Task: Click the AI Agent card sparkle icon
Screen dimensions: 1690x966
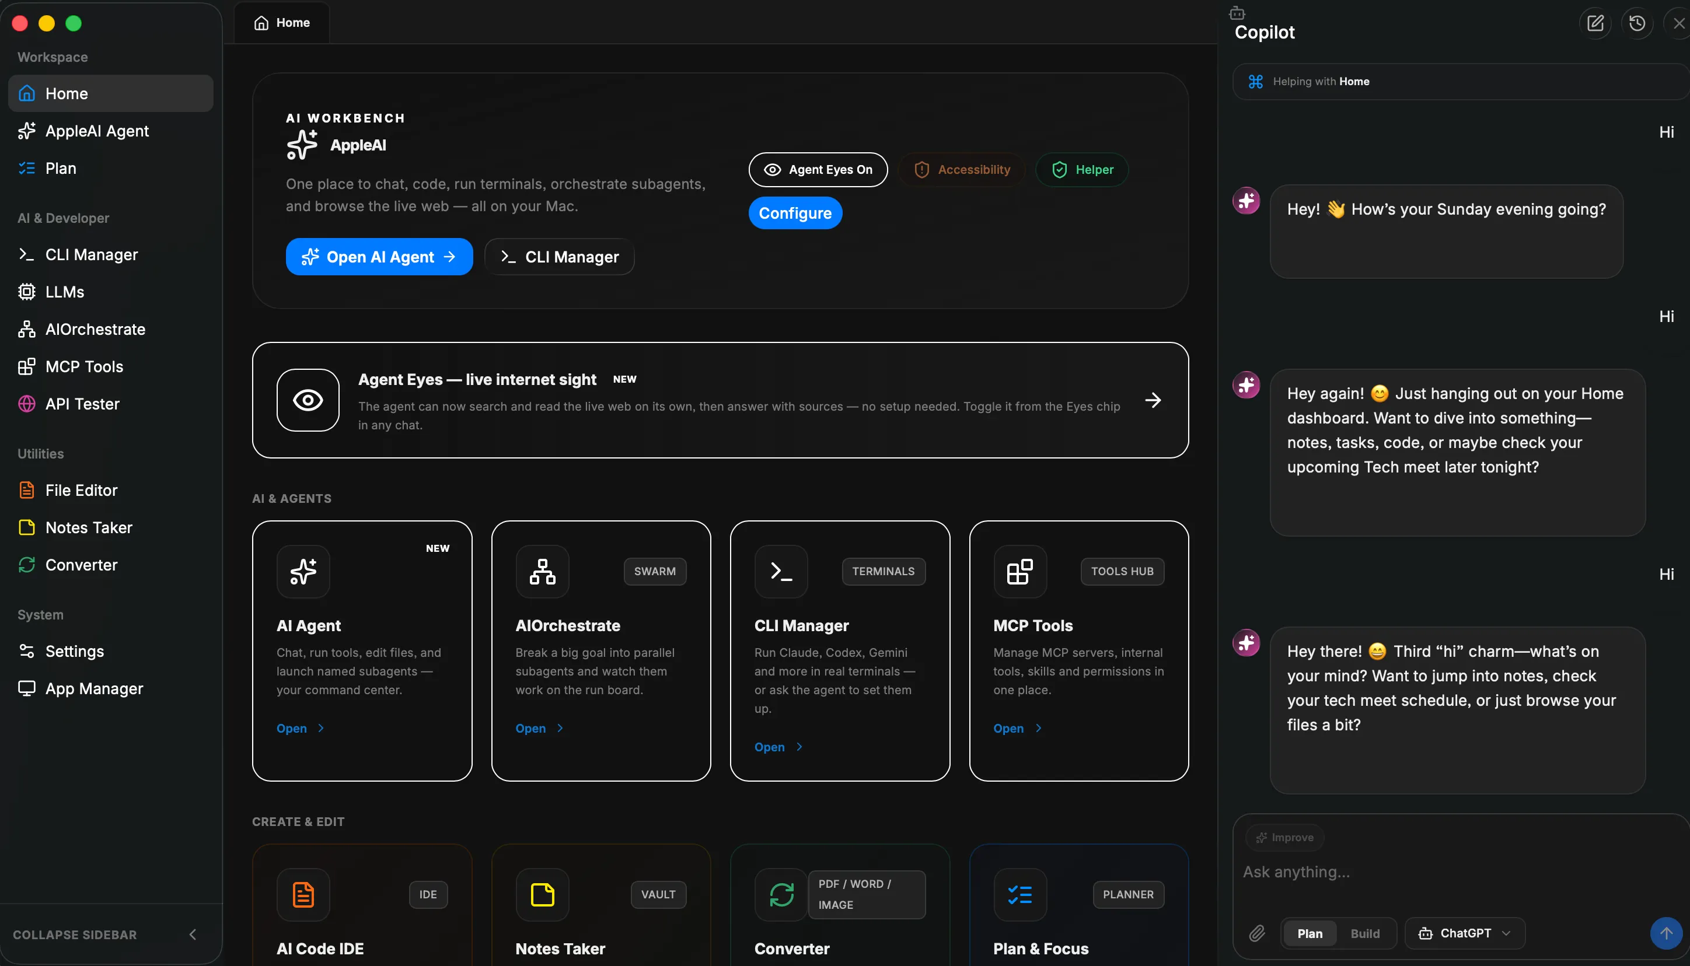Action: [x=303, y=571]
